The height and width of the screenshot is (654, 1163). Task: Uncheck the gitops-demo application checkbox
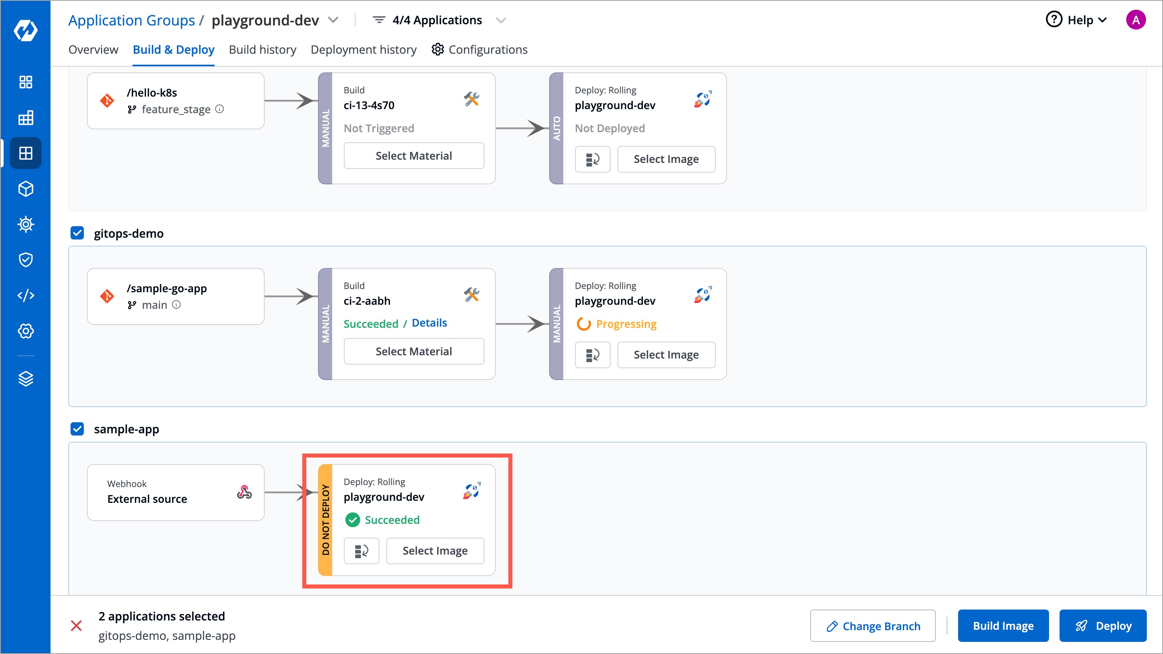pyautogui.click(x=77, y=233)
